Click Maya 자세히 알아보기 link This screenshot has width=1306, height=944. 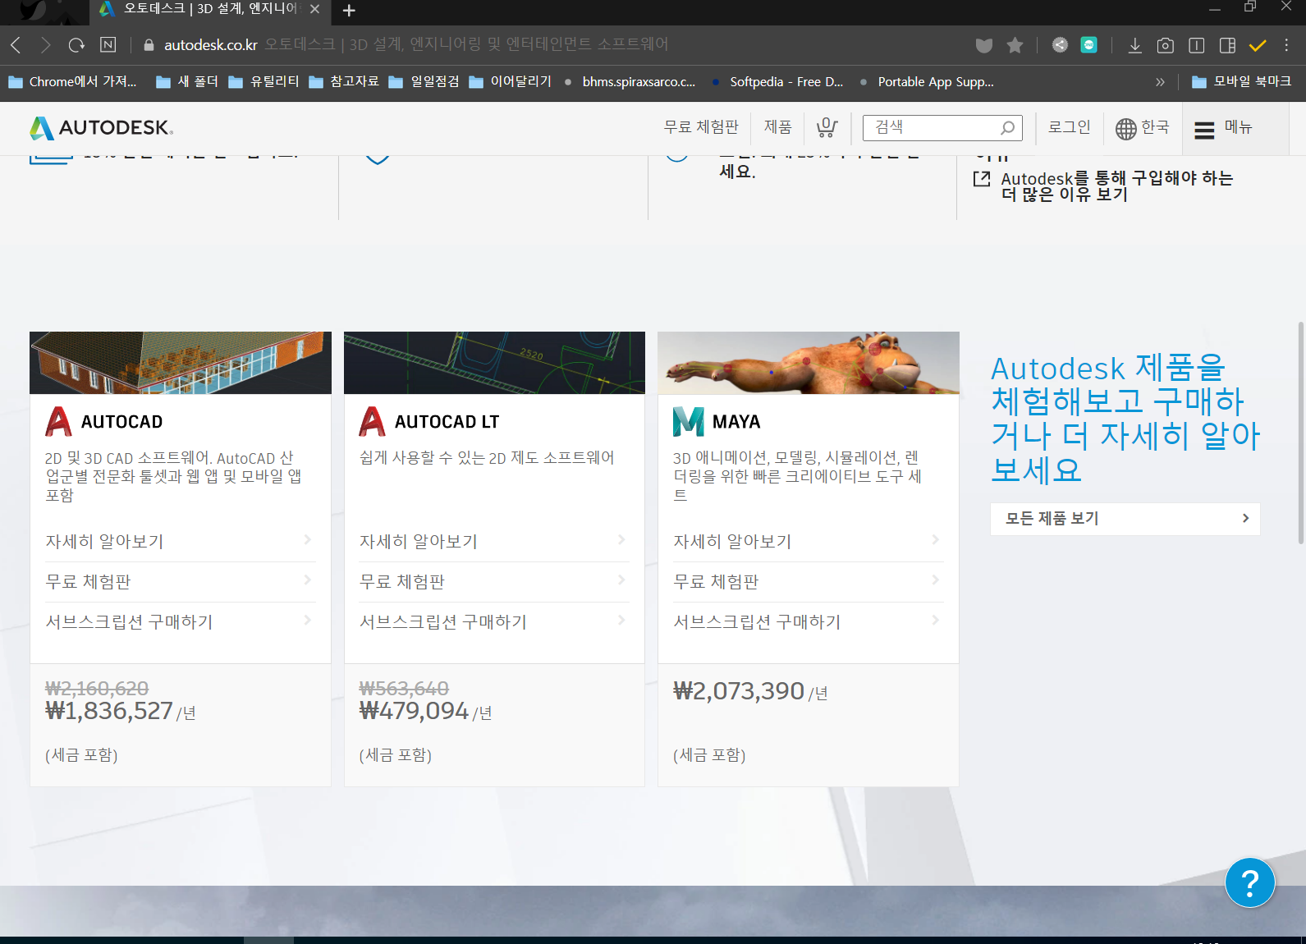click(x=808, y=542)
